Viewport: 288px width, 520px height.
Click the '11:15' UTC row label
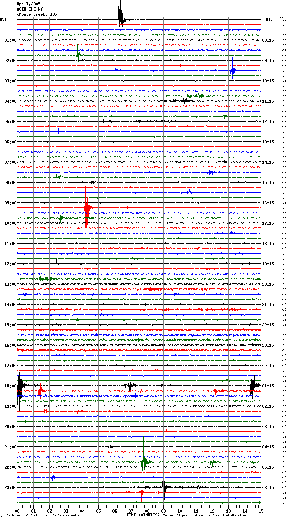pyautogui.click(x=268, y=101)
